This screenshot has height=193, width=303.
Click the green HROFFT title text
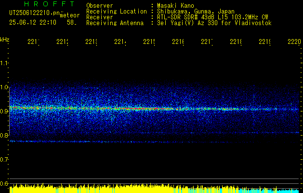[49, 4]
